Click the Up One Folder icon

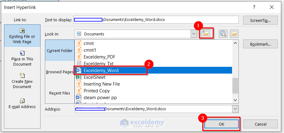click(x=206, y=33)
